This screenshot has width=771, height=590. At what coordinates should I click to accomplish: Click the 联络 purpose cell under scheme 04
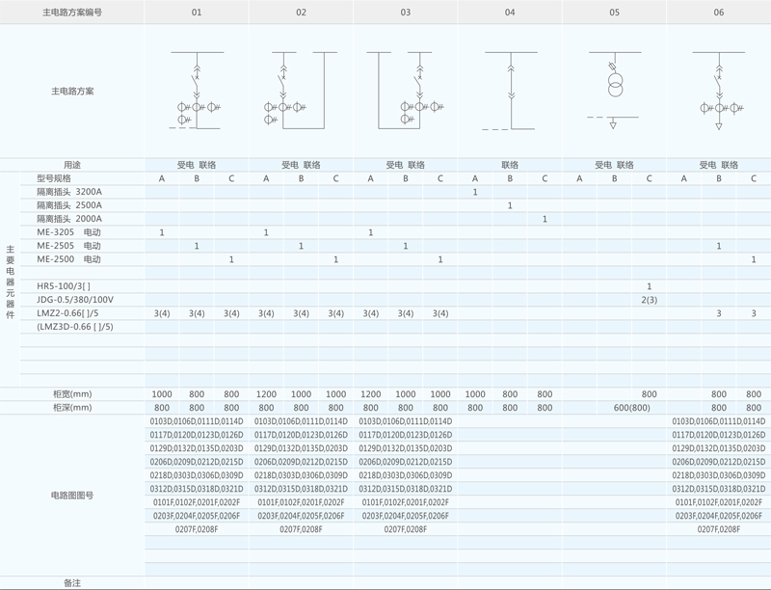[509, 165]
